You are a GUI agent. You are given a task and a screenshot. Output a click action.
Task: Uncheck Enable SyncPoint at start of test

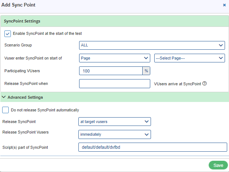8,33
